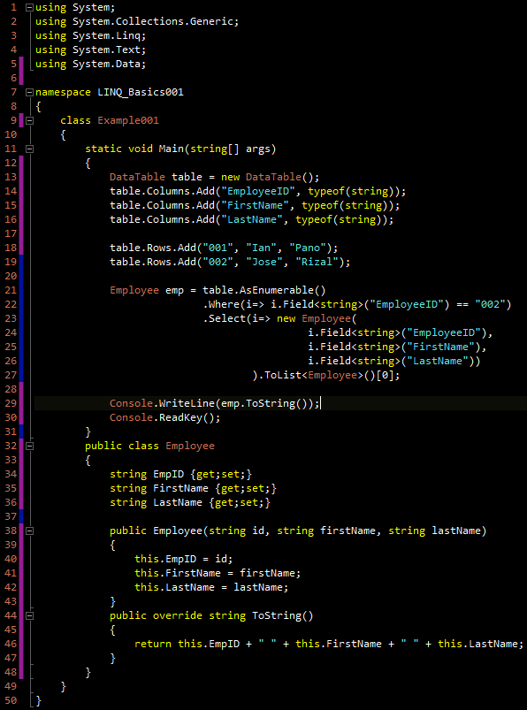This screenshot has height=710, width=527.
Task: Click the firstName constructor parameter
Action: pos(348,531)
